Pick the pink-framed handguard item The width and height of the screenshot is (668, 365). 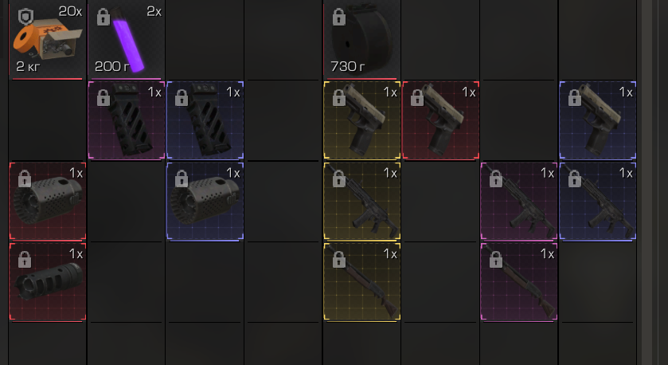click(x=126, y=120)
